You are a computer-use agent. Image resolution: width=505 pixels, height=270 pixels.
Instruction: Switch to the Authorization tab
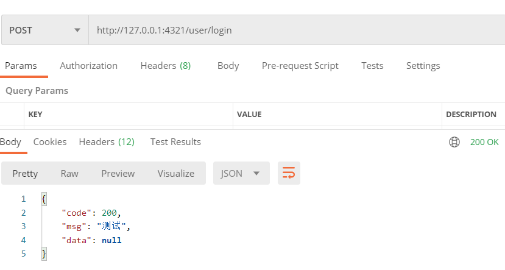pyautogui.click(x=88, y=66)
